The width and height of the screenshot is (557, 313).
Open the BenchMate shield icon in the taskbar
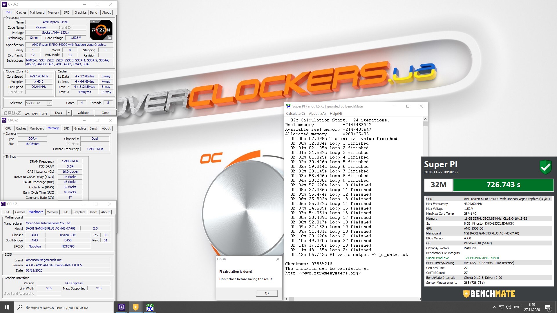point(135,307)
